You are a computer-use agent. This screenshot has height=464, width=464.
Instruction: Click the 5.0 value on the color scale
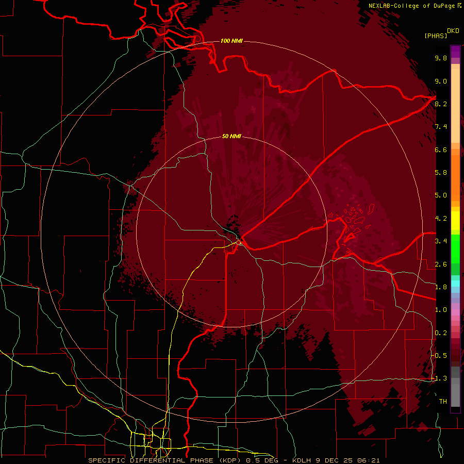point(441,195)
